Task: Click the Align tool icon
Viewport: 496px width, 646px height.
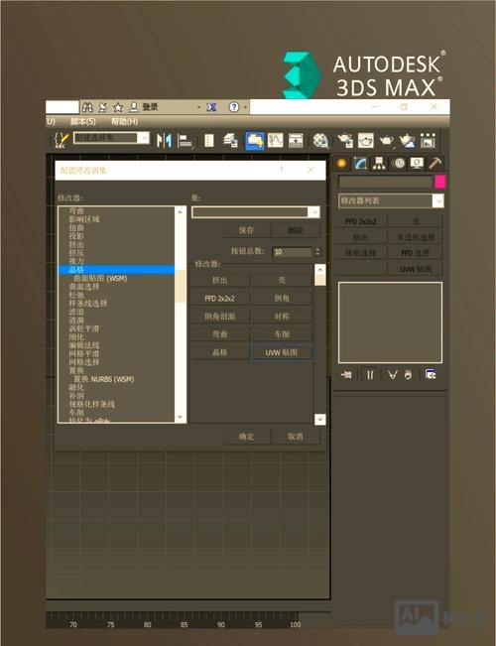Action: coord(186,141)
